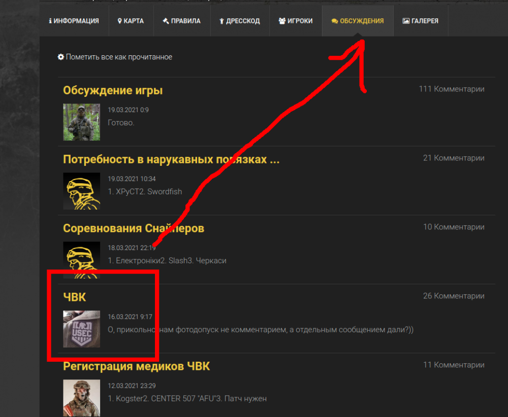Open the Информация tab
508x417 pixels.
pyautogui.click(x=74, y=21)
